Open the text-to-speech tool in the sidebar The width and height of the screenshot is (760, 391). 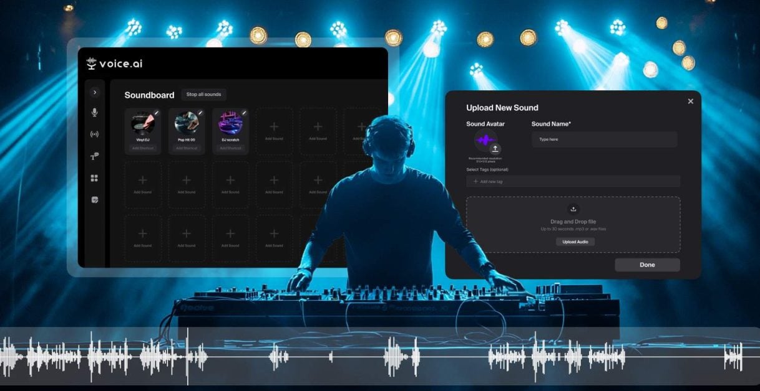pyautogui.click(x=94, y=157)
